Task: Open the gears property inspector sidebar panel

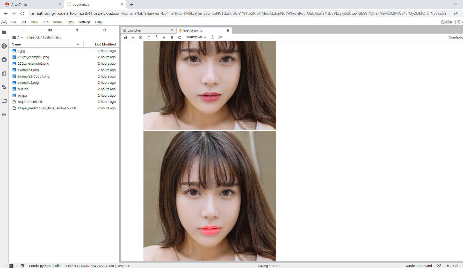Action: (4, 87)
